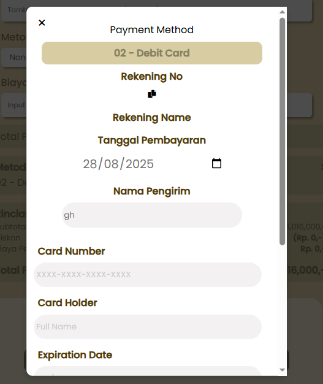Close the Payment Method dialog
This screenshot has width=323, height=384.
point(42,23)
